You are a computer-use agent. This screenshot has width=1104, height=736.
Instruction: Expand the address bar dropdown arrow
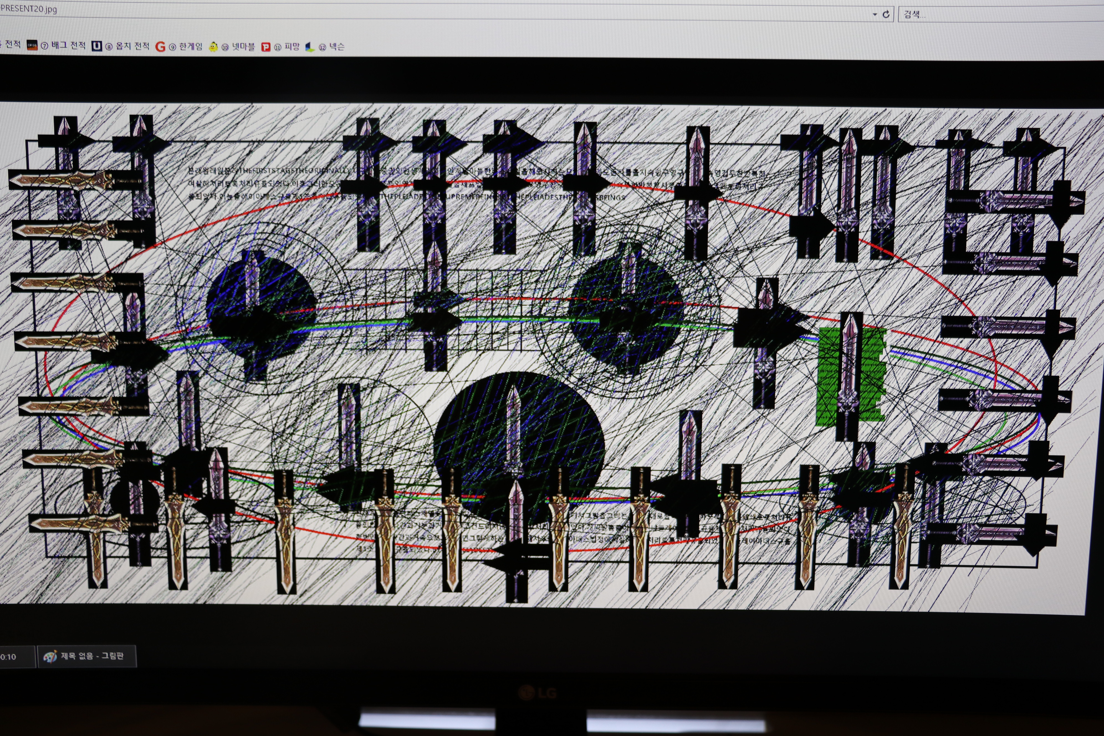click(875, 15)
